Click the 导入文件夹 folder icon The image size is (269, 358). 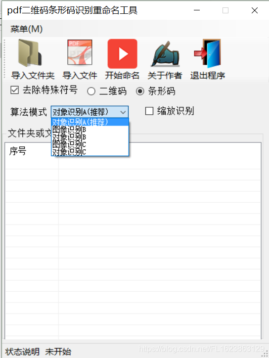tap(30, 53)
